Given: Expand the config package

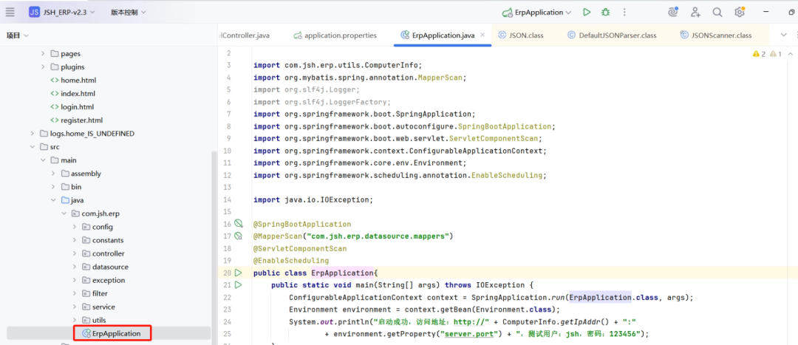Looking at the screenshot, I should click(75, 227).
